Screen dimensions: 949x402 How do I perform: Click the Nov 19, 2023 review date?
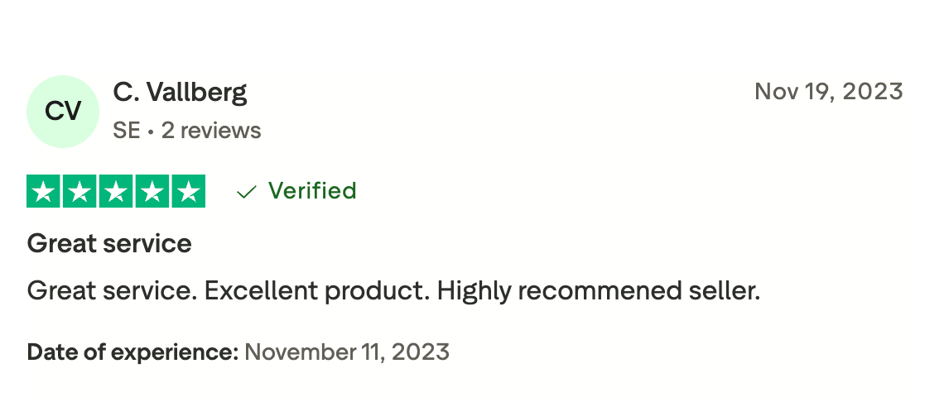(828, 92)
